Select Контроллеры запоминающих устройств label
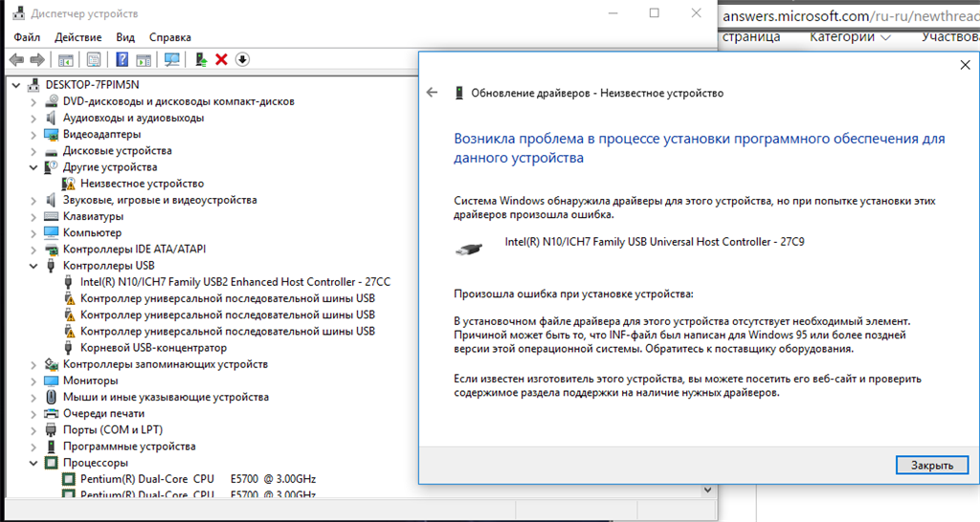 click(165, 364)
